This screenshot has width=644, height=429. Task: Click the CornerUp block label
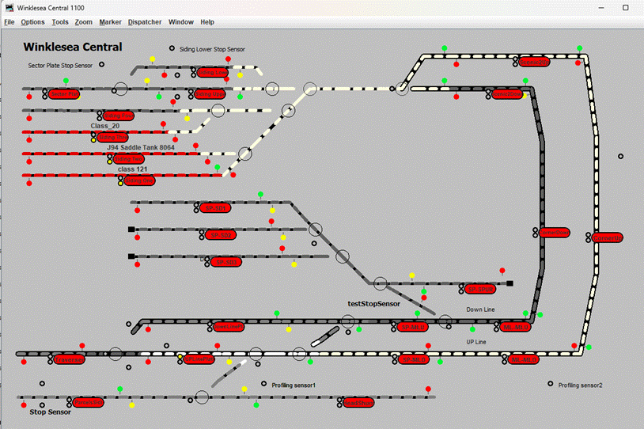608,237
